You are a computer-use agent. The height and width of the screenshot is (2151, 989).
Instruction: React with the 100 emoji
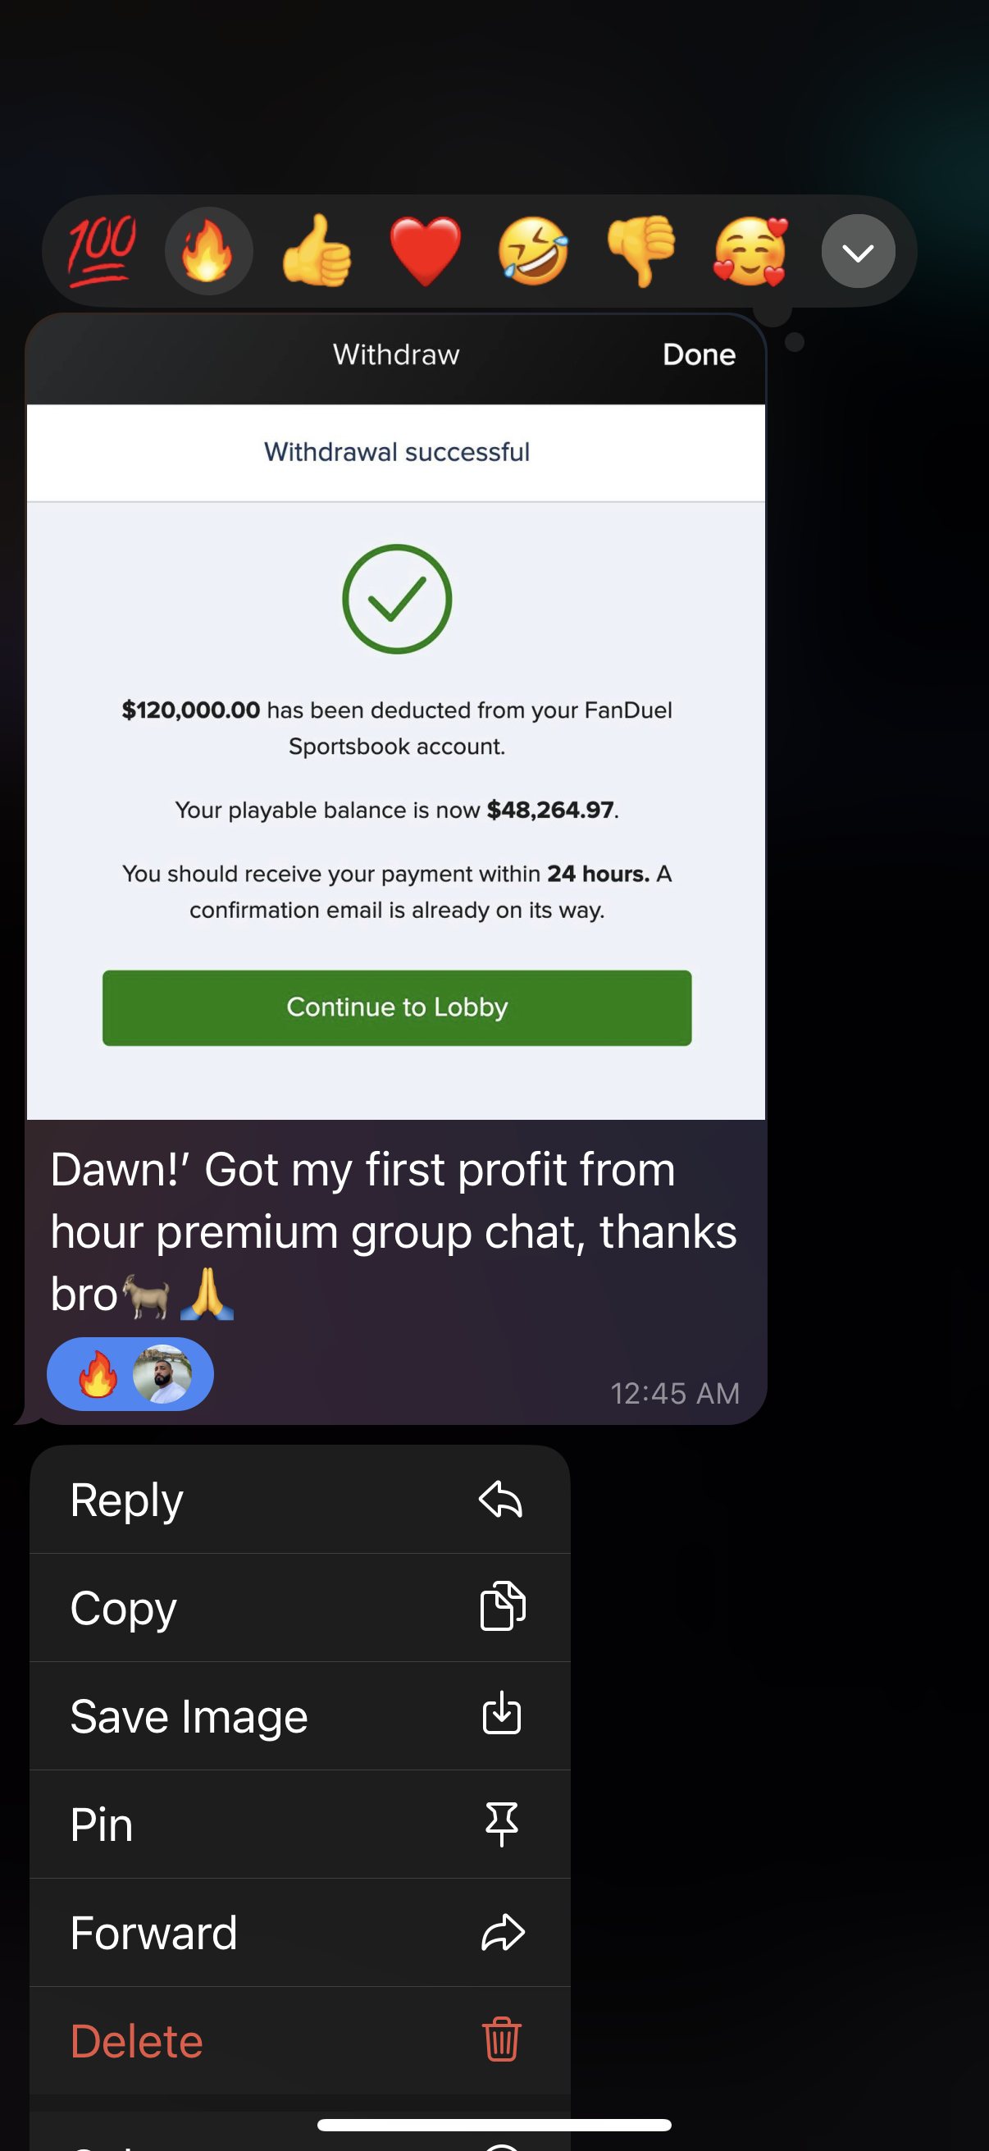tap(102, 250)
